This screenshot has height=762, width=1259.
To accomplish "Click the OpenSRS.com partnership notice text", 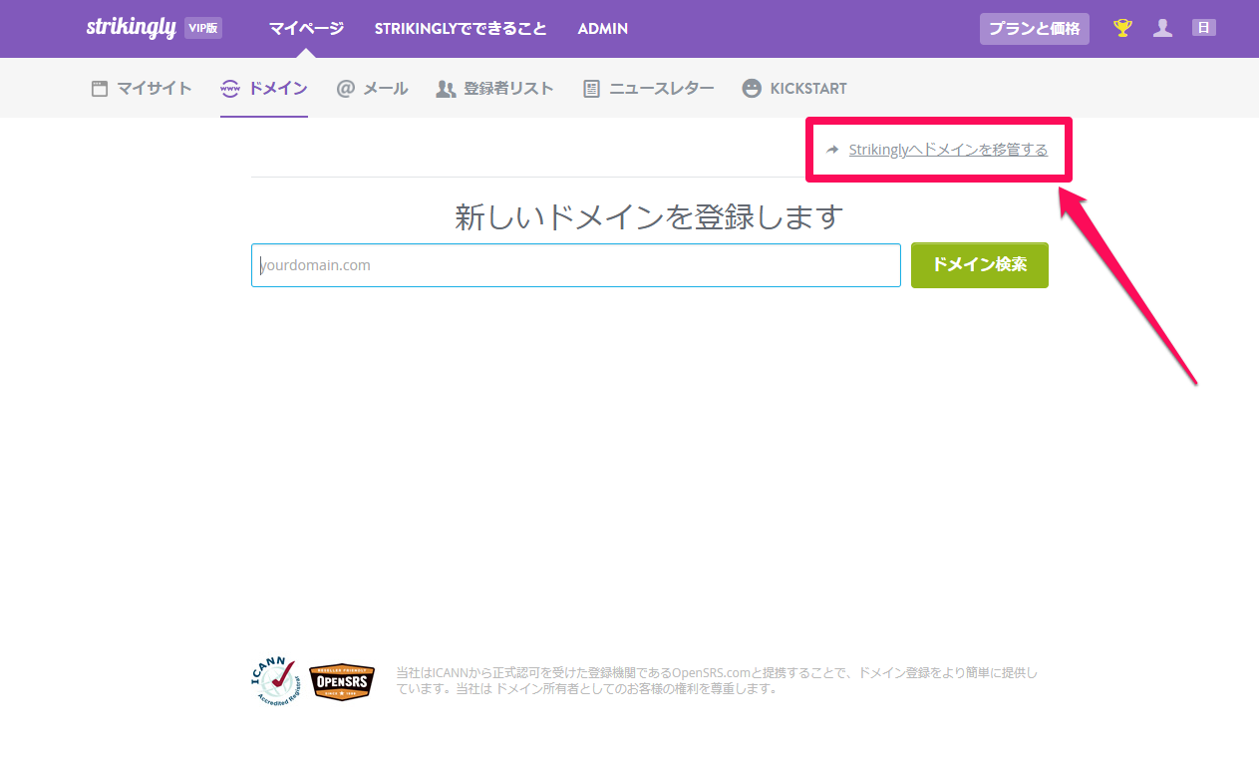I will pyautogui.click(x=717, y=681).
